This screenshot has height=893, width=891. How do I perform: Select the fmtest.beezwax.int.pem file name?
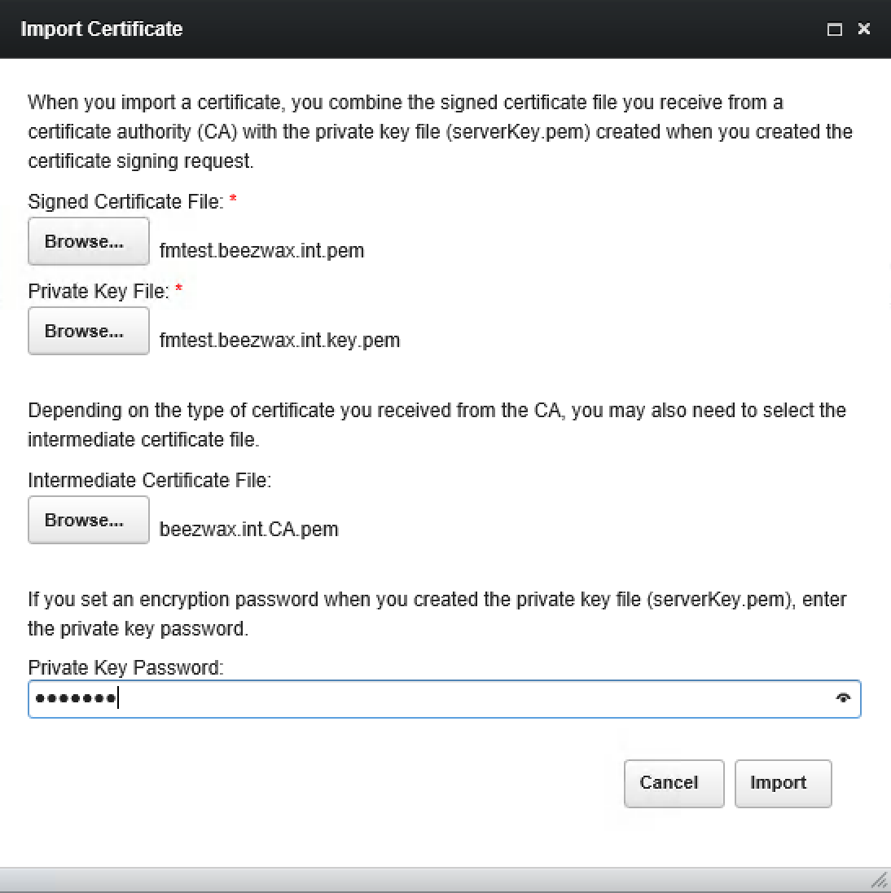coord(262,251)
